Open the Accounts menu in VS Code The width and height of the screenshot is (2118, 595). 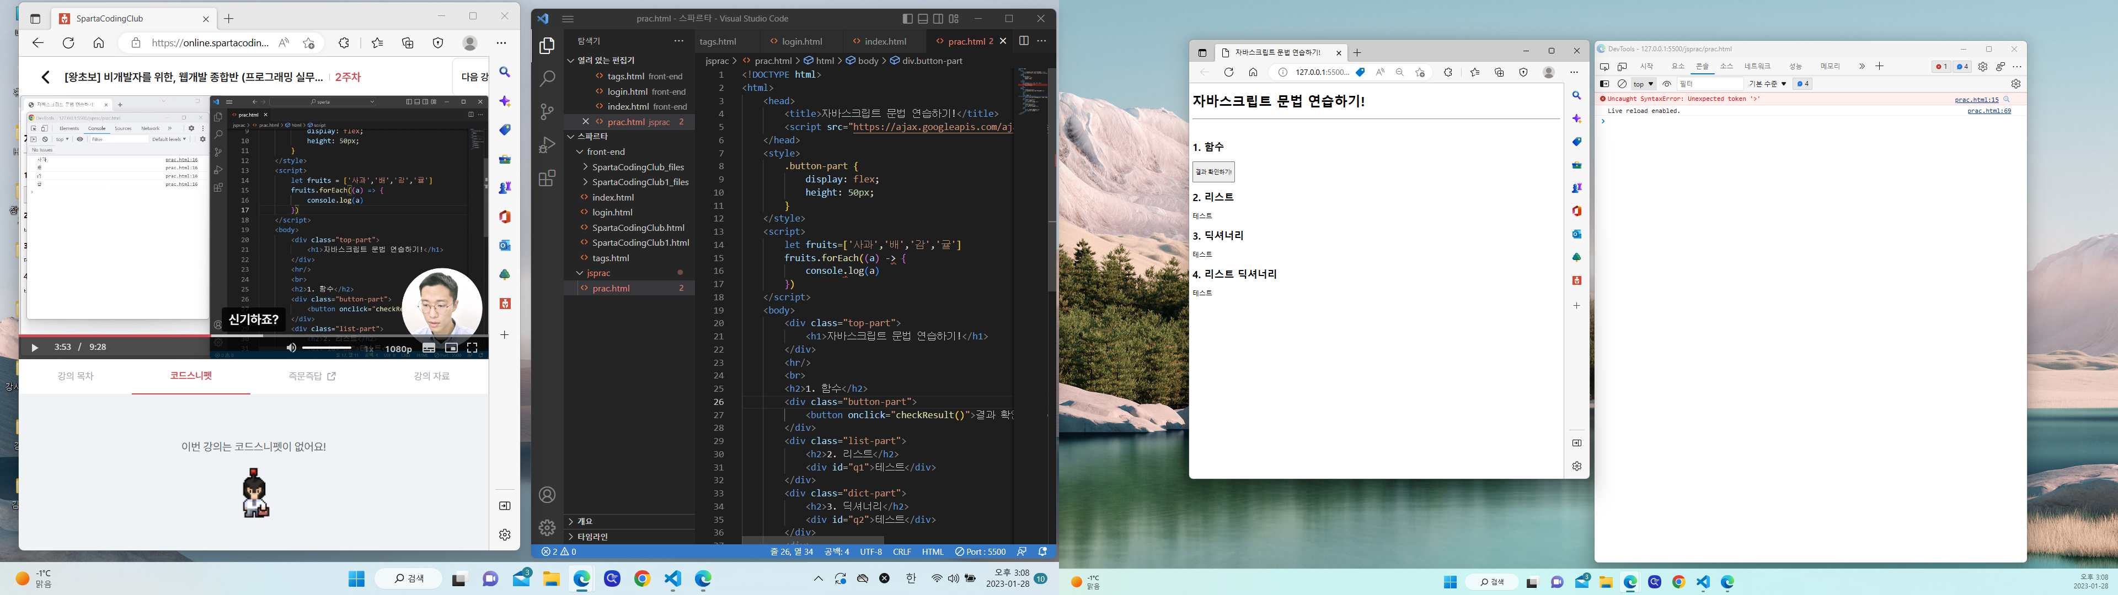(547, 495)
